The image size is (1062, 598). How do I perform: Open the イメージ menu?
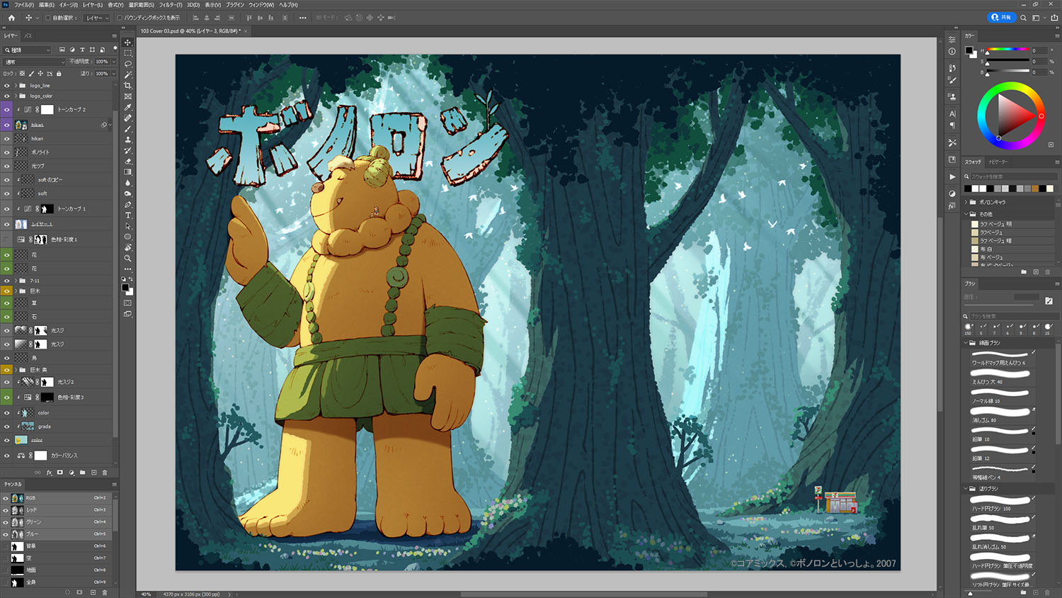(69, 5)
